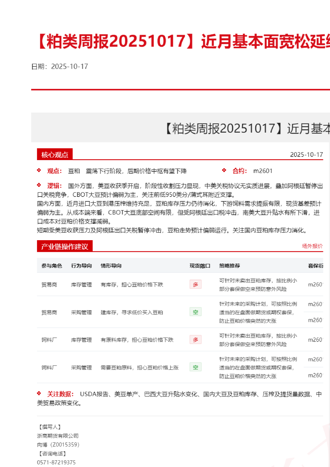The image size is (330, 467).
Task: Click the 空 badge in 贸易商 采购管理 row
Action: click(195, 312)
